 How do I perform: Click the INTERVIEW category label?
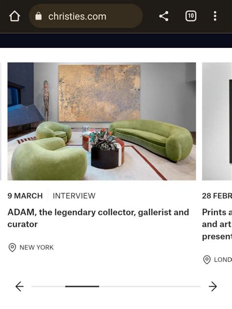pos(74,196)
